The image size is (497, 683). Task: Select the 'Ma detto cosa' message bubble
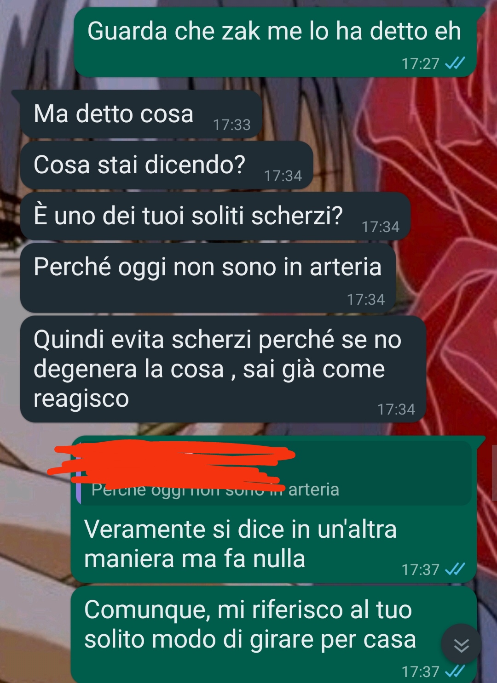click(x=141, y=114)
